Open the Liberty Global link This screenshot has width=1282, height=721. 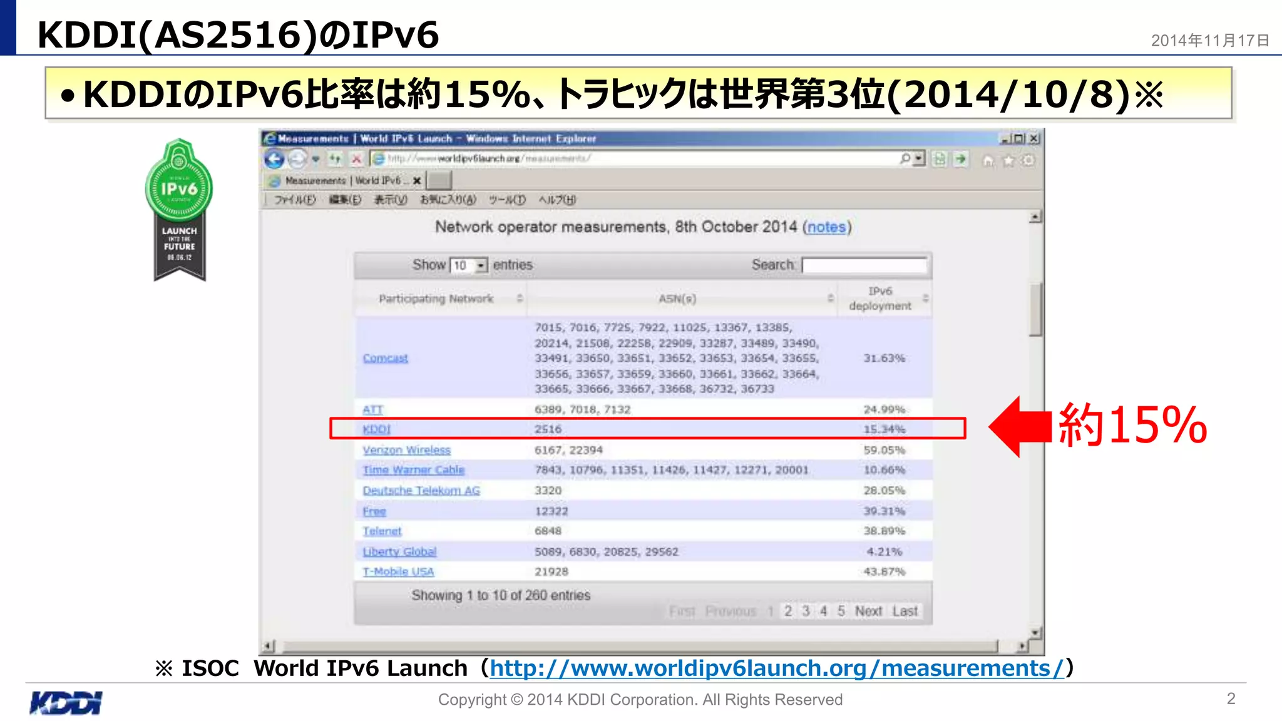pos(399,552)
